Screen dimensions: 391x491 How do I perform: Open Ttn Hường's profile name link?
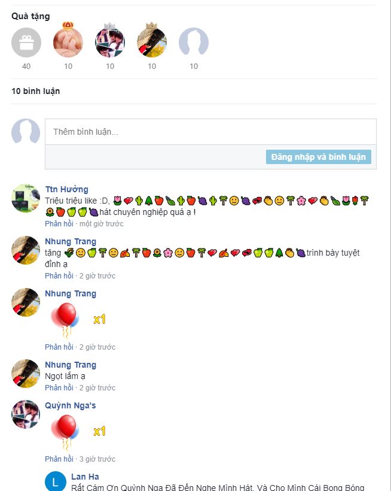[x=66, y=189]
